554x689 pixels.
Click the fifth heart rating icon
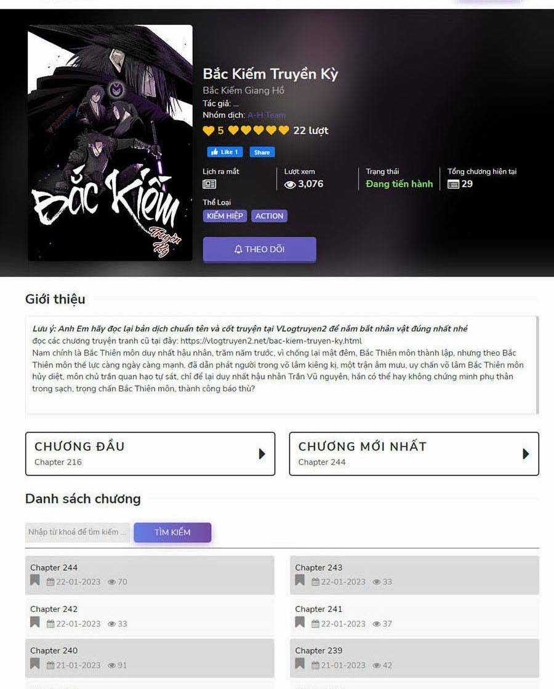click(284, 130)
